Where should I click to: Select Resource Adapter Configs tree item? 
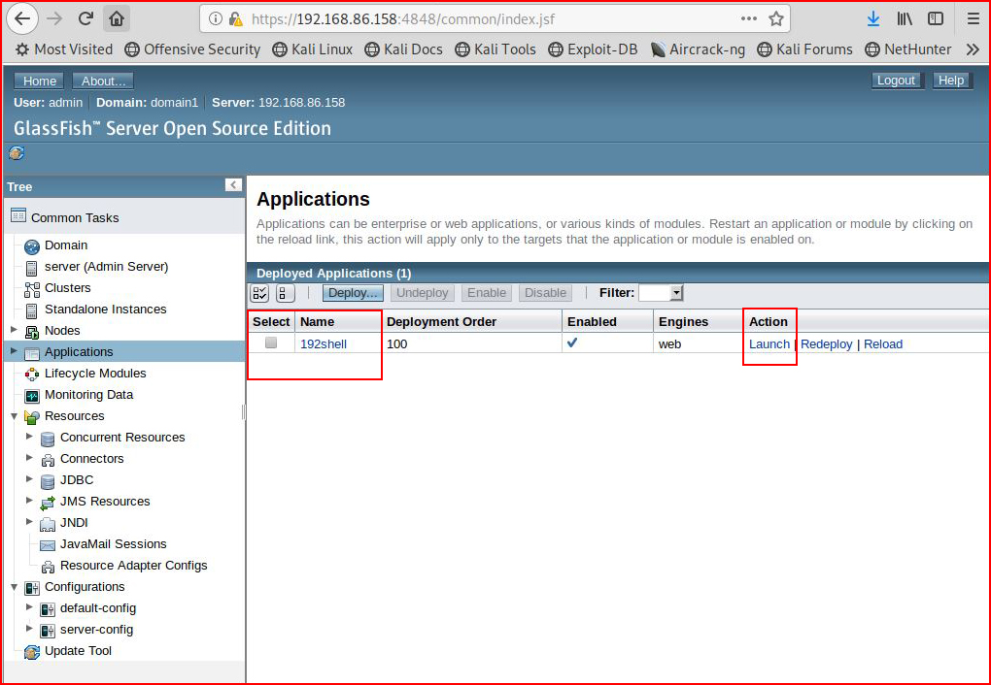pos(133,566)
